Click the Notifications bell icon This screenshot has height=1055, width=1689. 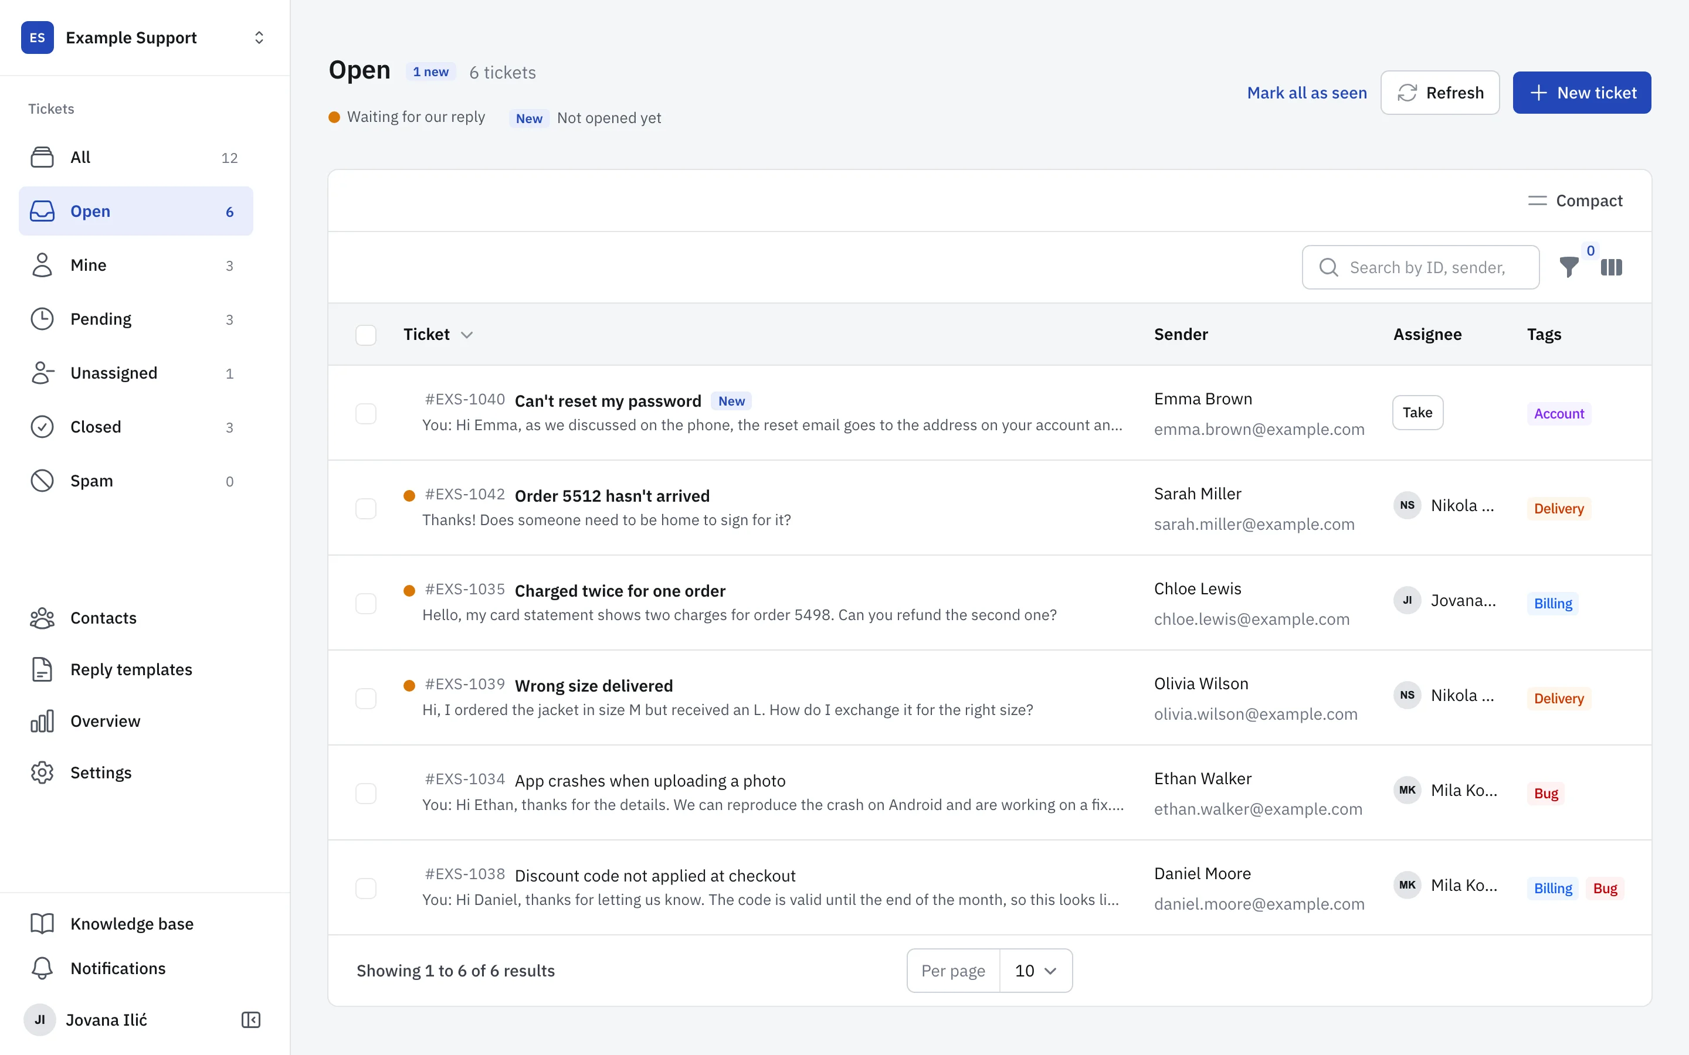[x=42, y=968]
